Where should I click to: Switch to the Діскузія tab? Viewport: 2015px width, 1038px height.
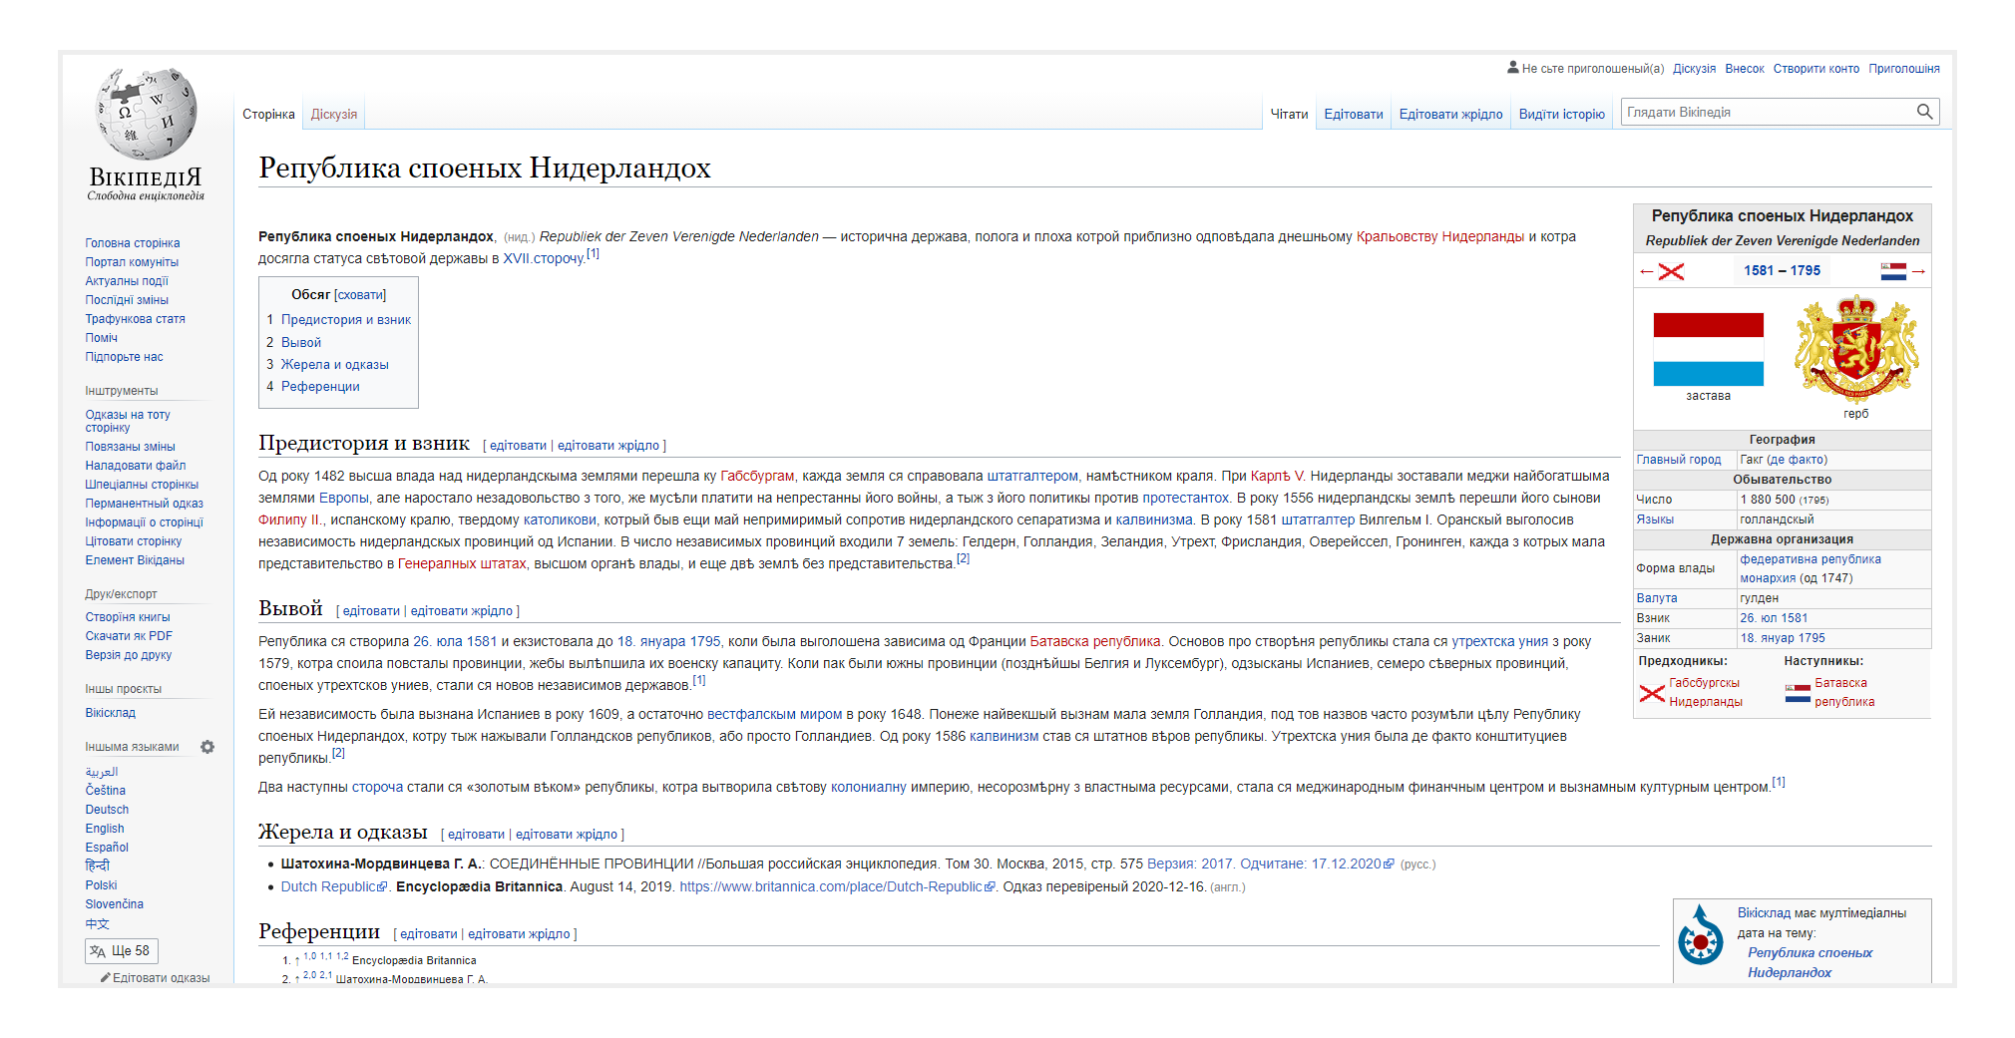[x=334, y=115]
